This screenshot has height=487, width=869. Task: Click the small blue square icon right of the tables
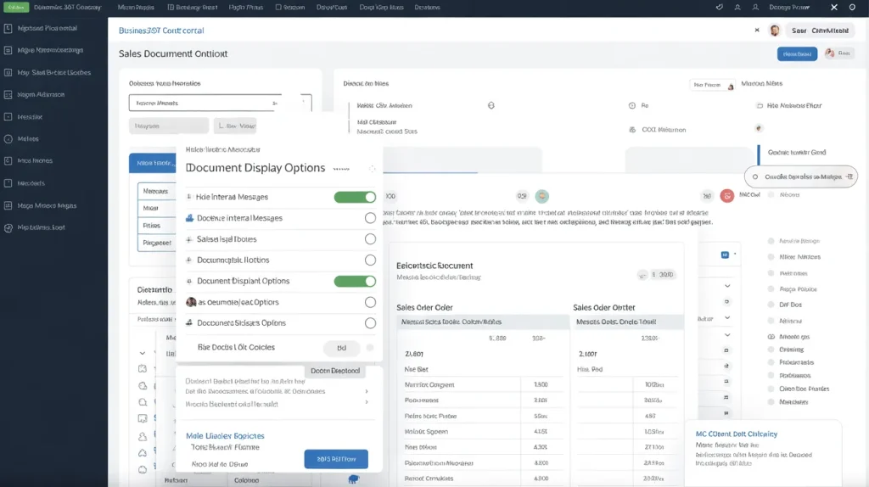point(725,255)
